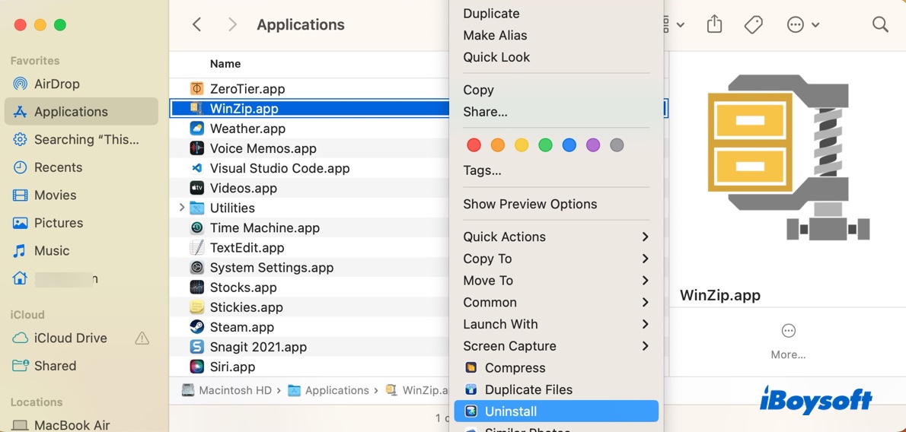906x432 pixels.
Task: Click Show Preview Options
Action: (x=530, y=204)
